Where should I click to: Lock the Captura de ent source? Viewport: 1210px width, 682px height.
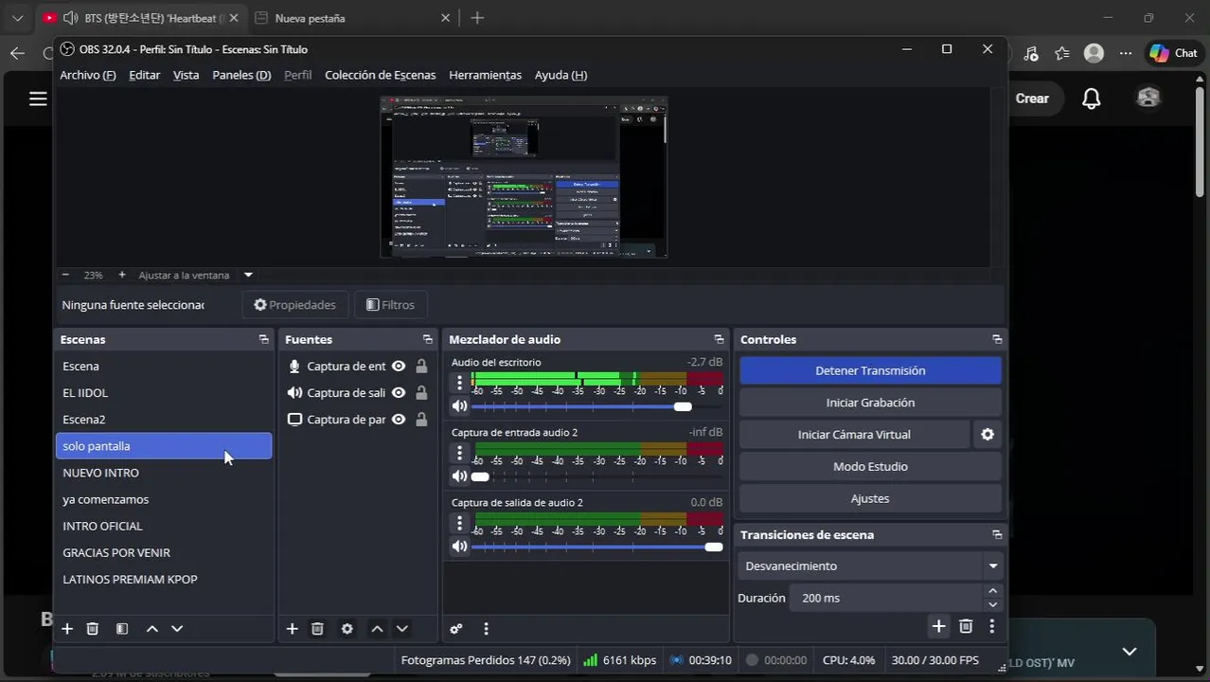coord(421,366)
